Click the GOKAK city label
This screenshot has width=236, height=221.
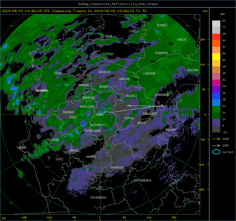click(x=58, y=73)
